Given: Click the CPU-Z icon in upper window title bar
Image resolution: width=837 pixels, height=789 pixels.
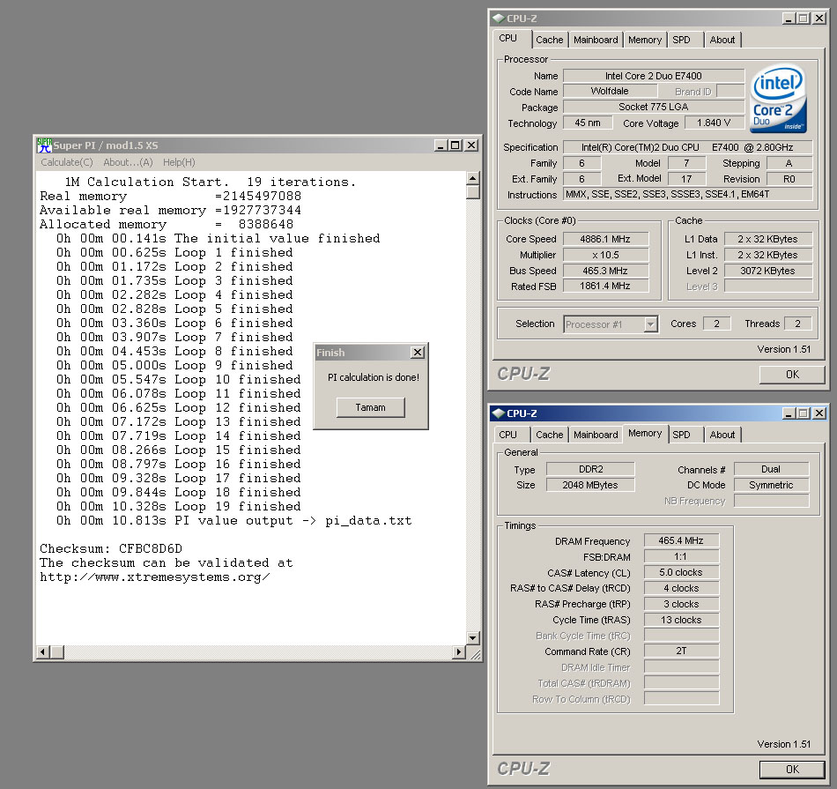Looking at the screenshot, I should pyautogui.click(x=498, y=19).
